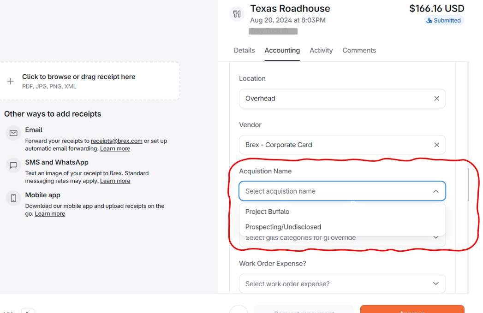Click the Aug 20, 2024 at 8:03PM timestamp
The width and height of the screenshot is (483, 313).
pyautogui.click(x=288, y=20)
